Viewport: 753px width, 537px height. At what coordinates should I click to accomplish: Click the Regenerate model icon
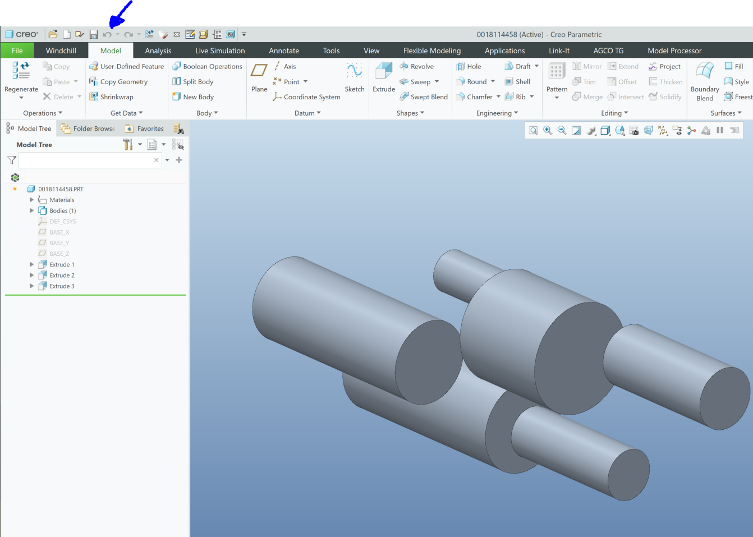[x=21, y=71]
